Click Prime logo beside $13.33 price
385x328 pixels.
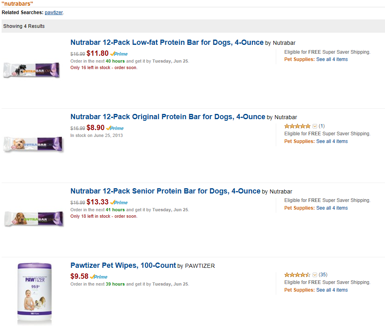point(119,202)
